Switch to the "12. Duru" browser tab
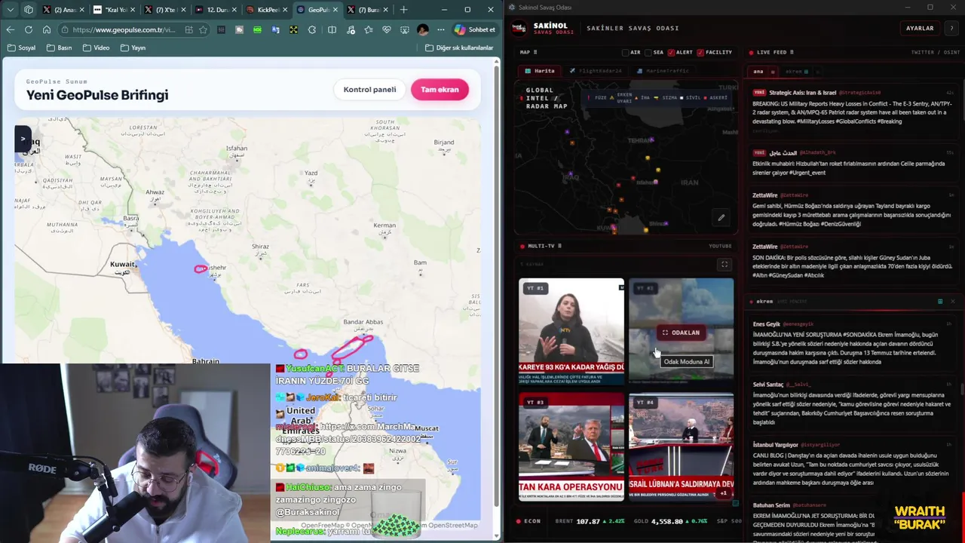This screenshot has width=965, height=543. click(216, 10)
